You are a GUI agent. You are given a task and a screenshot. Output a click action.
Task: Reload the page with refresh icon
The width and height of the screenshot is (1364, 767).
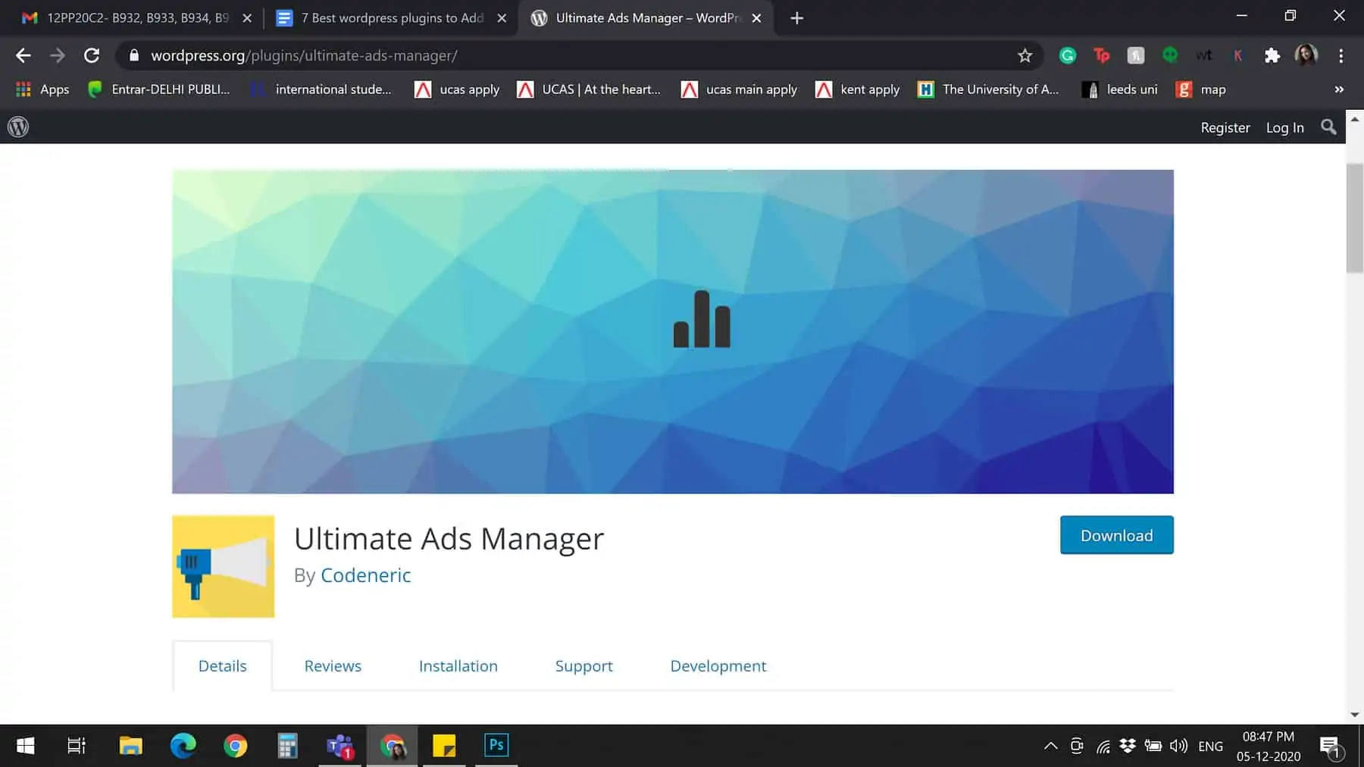point(92,55)
